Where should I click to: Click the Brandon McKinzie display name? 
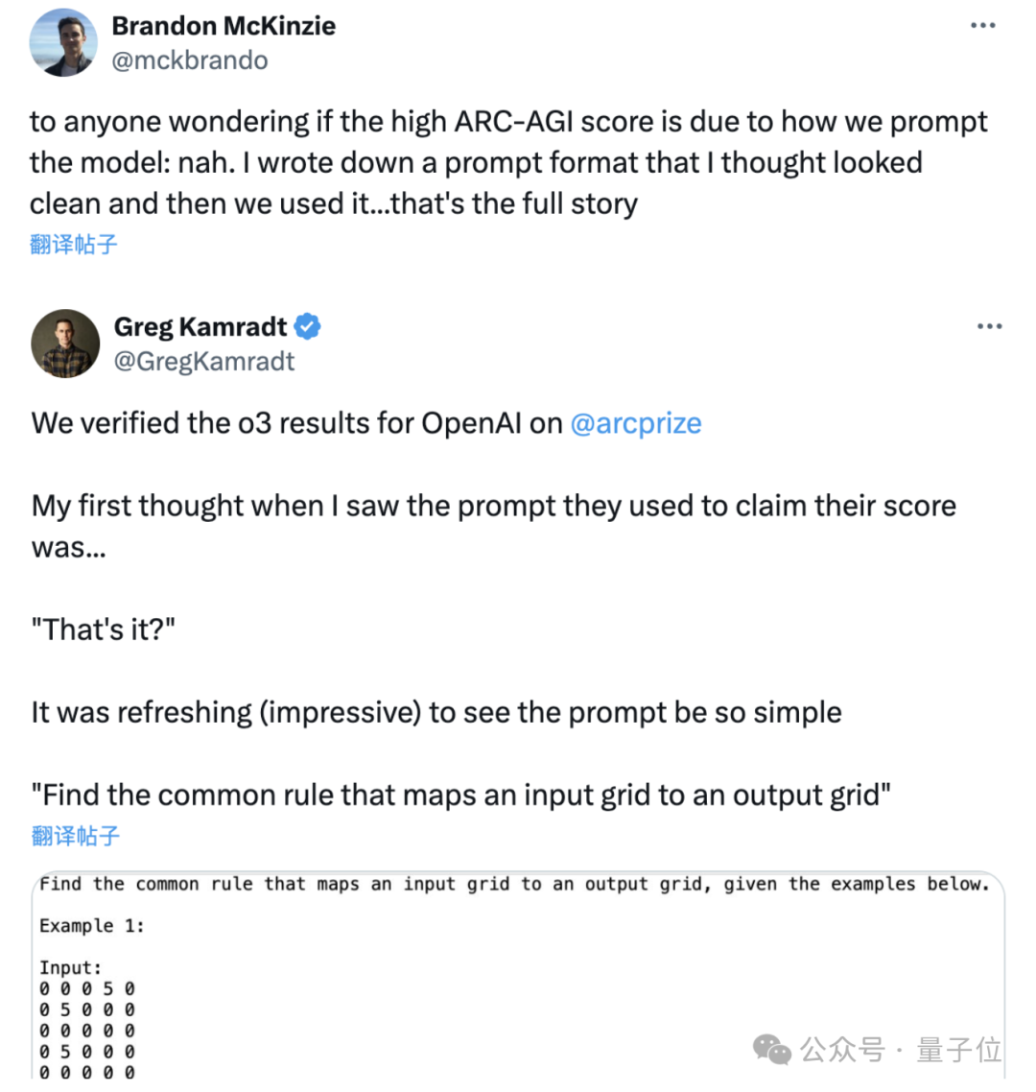coord(224,26)
